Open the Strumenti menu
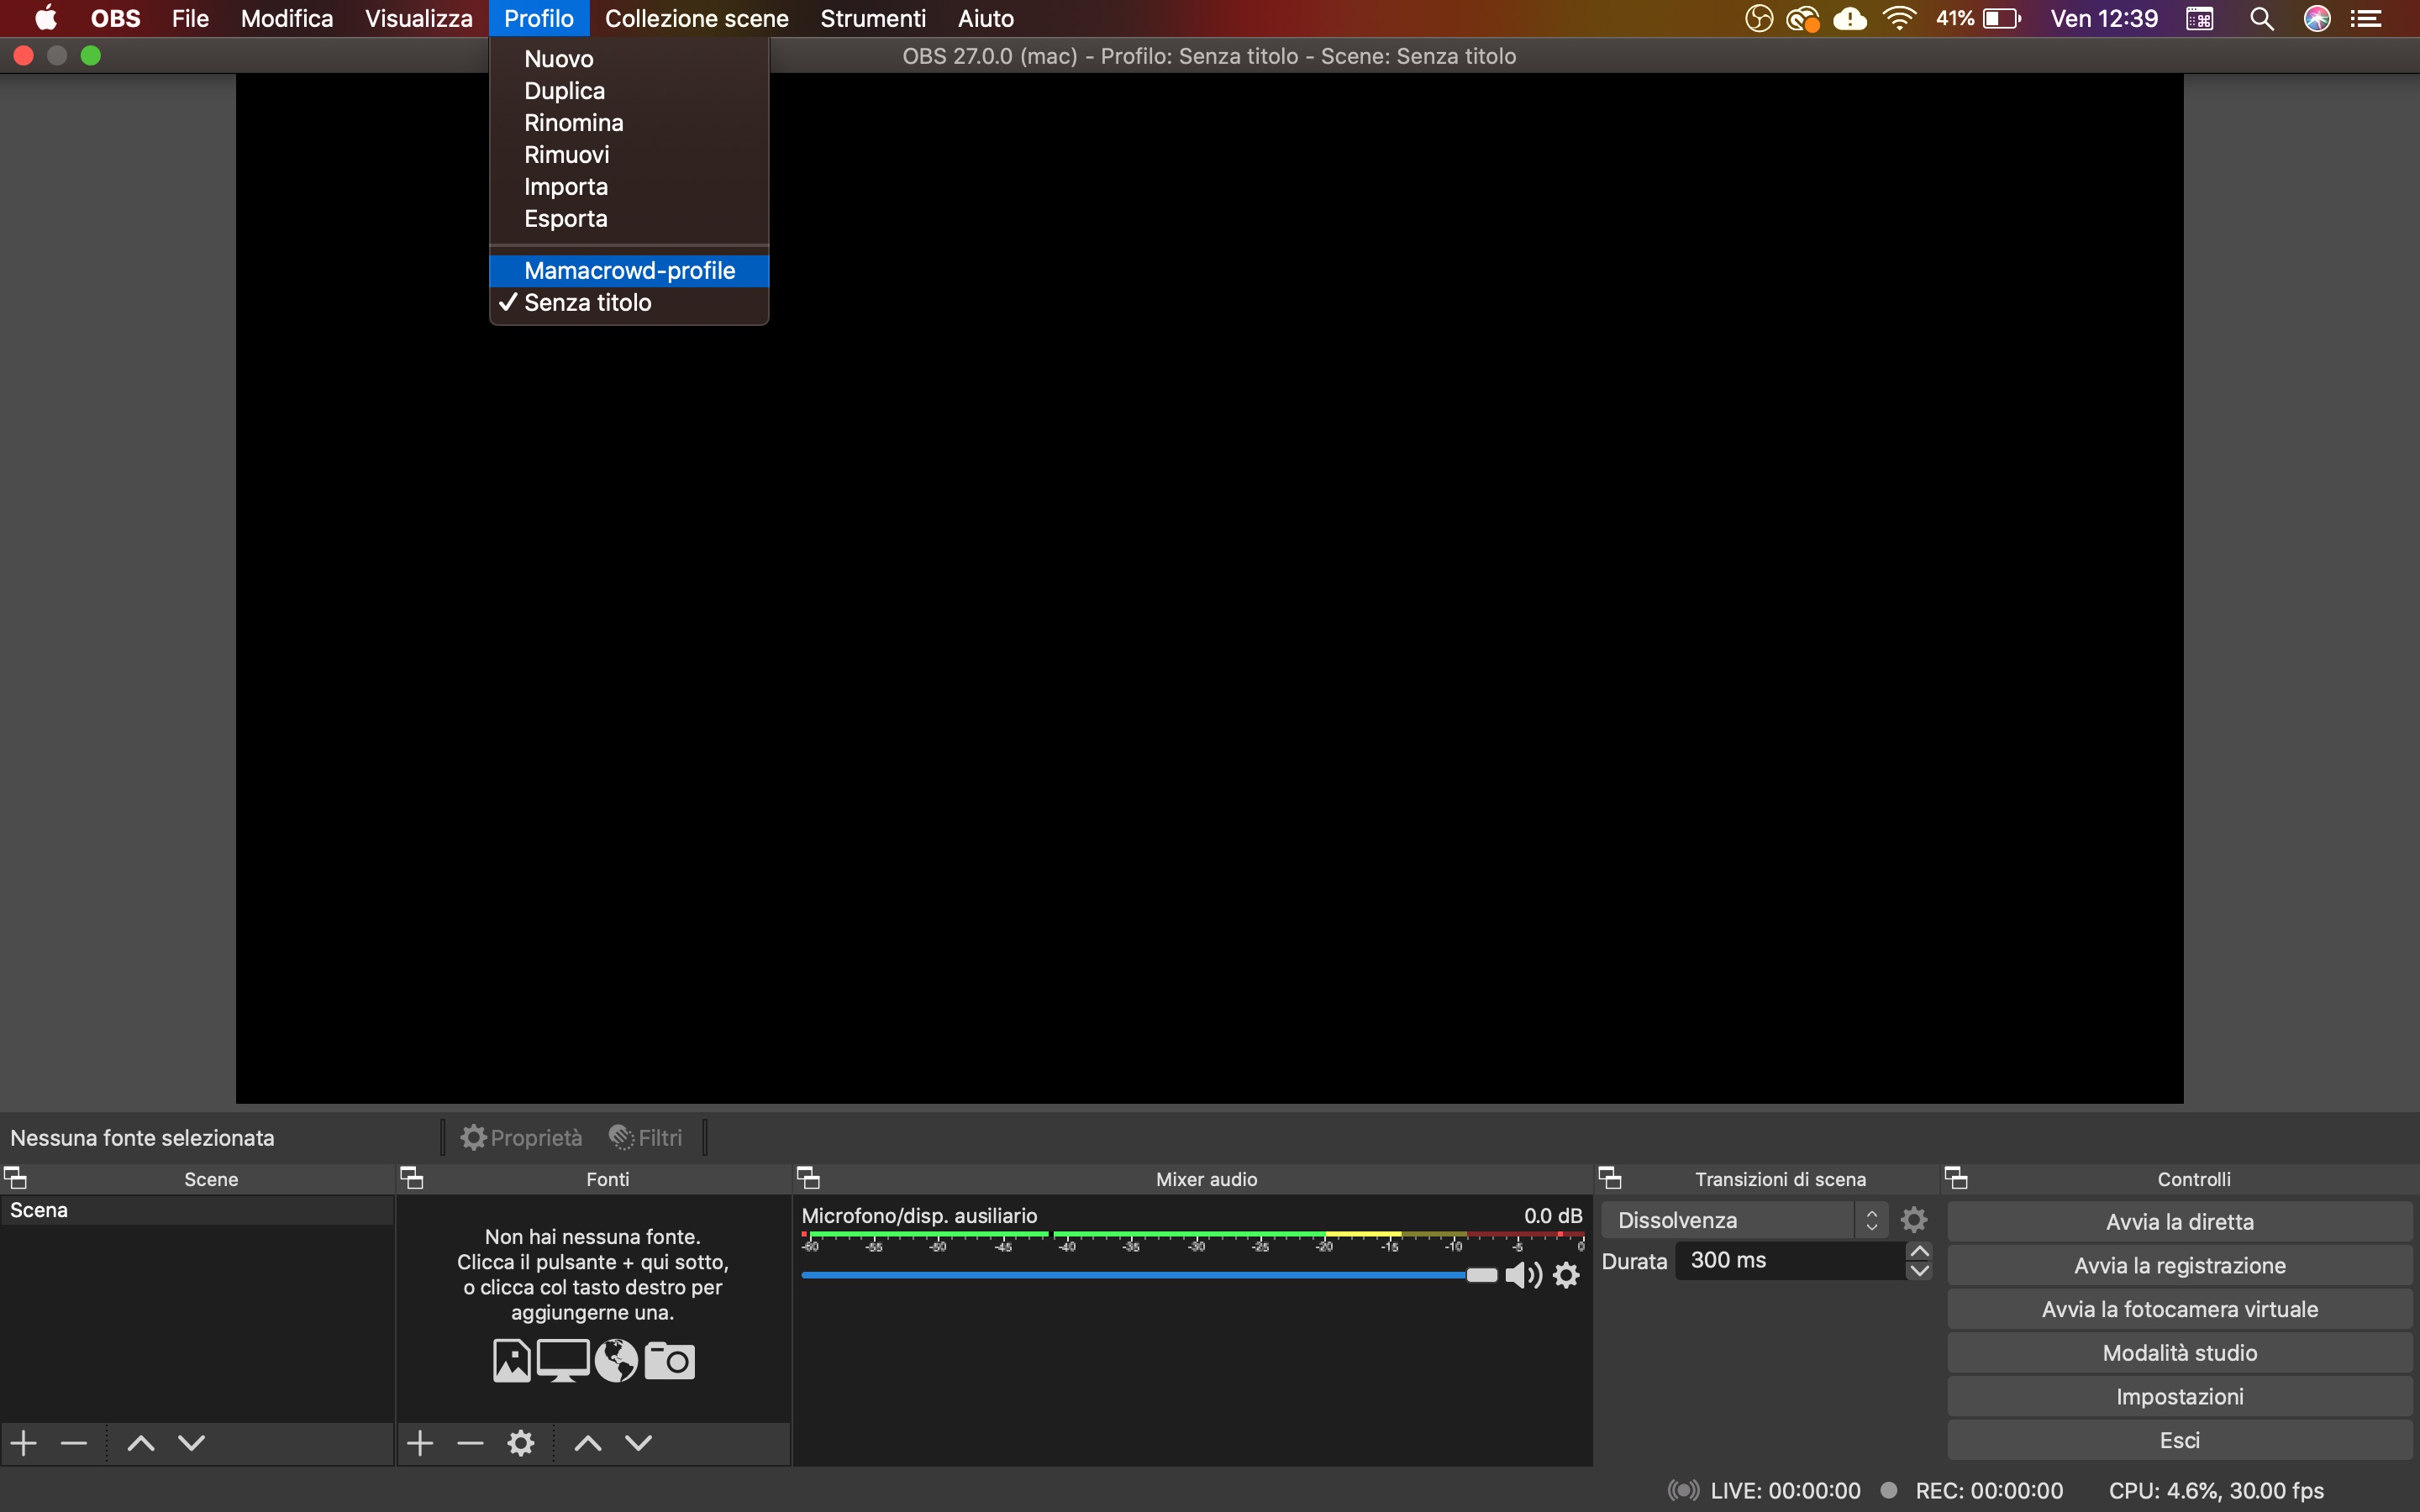This screenshot has height=1512, width=2420. [x=873, y=19]
